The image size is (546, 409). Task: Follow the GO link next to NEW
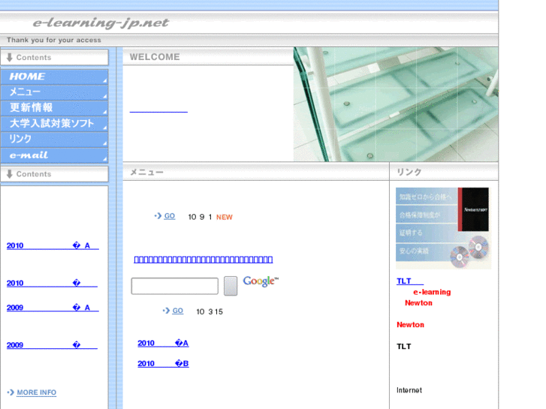point(169,216)
